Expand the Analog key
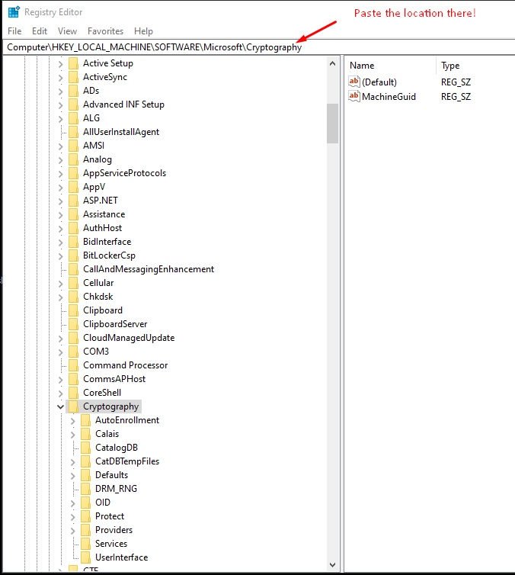Image resolution: width=515 pixels, height=575 pixels. pyautogui.click(x=61, y=160)
